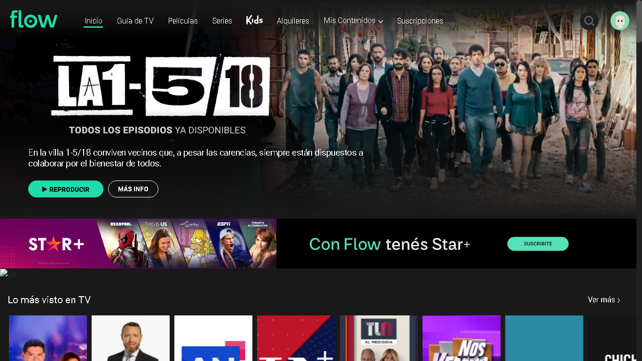Click the Suscribite button
Viewport: 642px width, 361px height.
point(538,244)
